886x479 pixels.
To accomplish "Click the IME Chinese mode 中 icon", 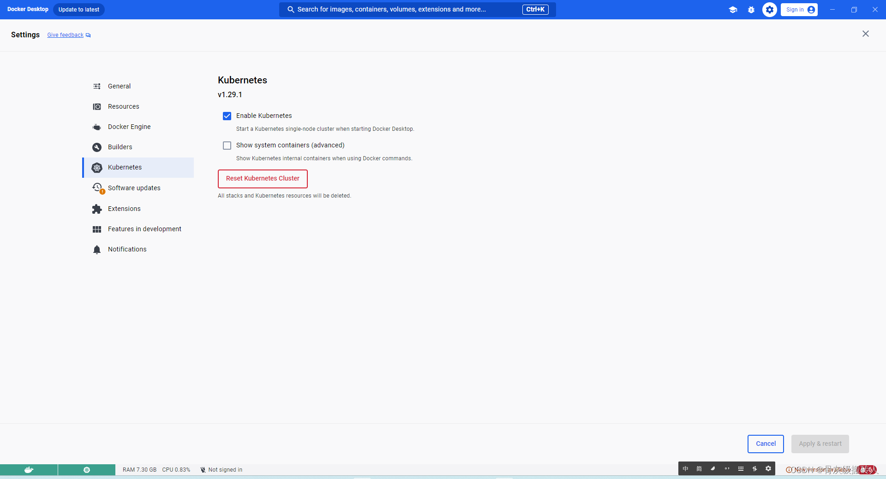I will [685, 468].
